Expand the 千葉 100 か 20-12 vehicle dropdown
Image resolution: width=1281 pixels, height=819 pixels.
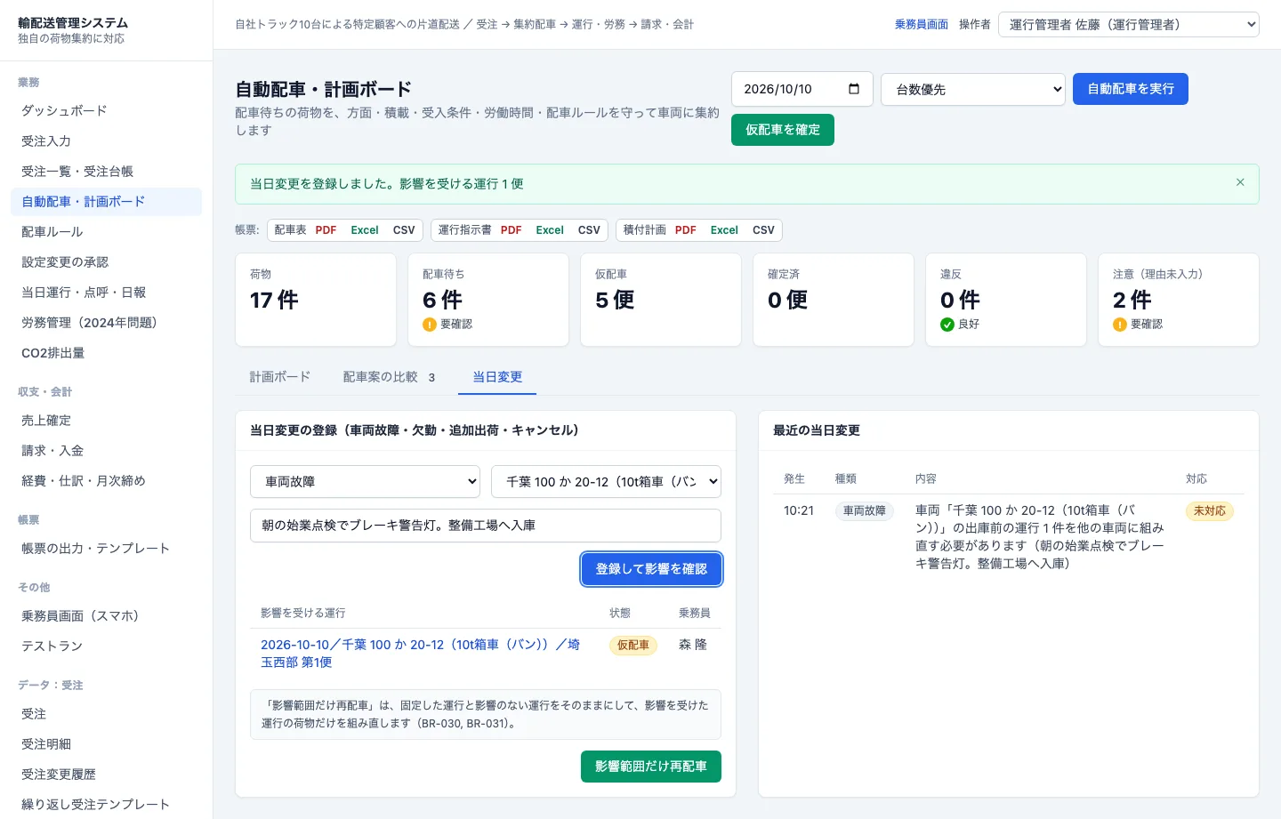tap(606, 482)
